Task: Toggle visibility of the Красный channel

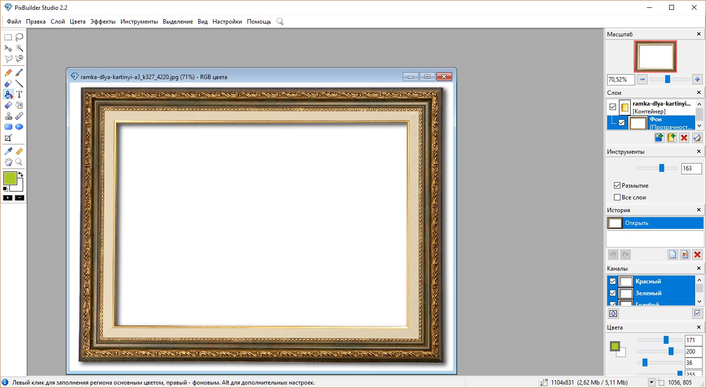Action: [613, 281]
